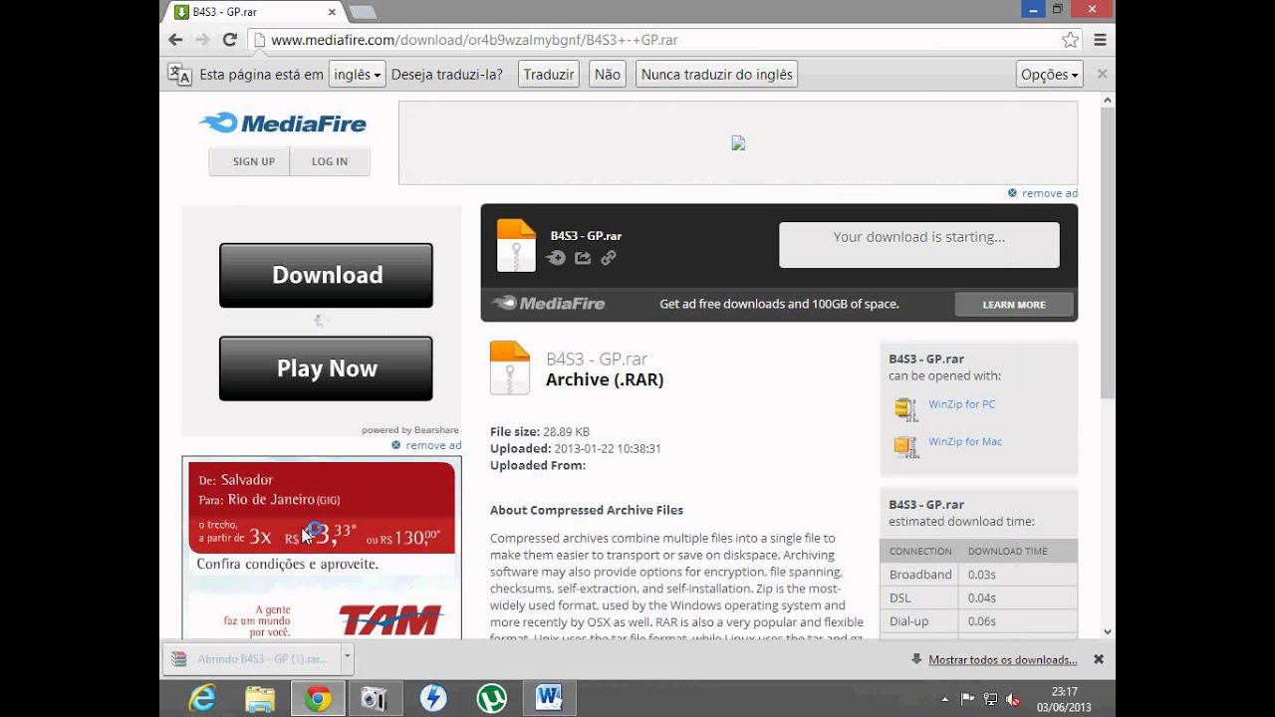
Task: Click the LOG IN button
Action: click(330, 161)
